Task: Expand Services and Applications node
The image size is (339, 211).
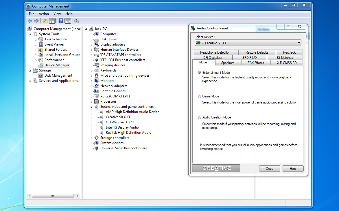Action: coord(30,81)
